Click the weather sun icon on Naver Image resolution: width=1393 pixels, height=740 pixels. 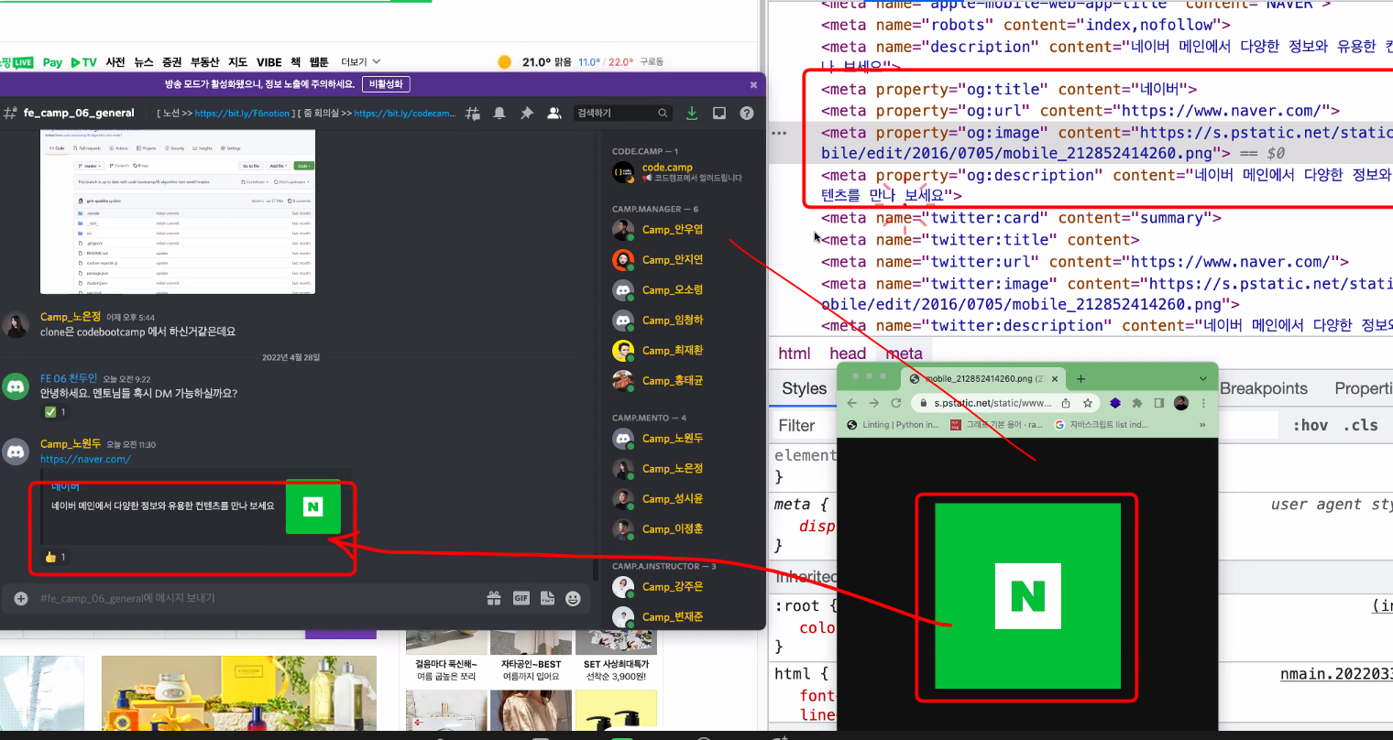[x=504, y=62]
